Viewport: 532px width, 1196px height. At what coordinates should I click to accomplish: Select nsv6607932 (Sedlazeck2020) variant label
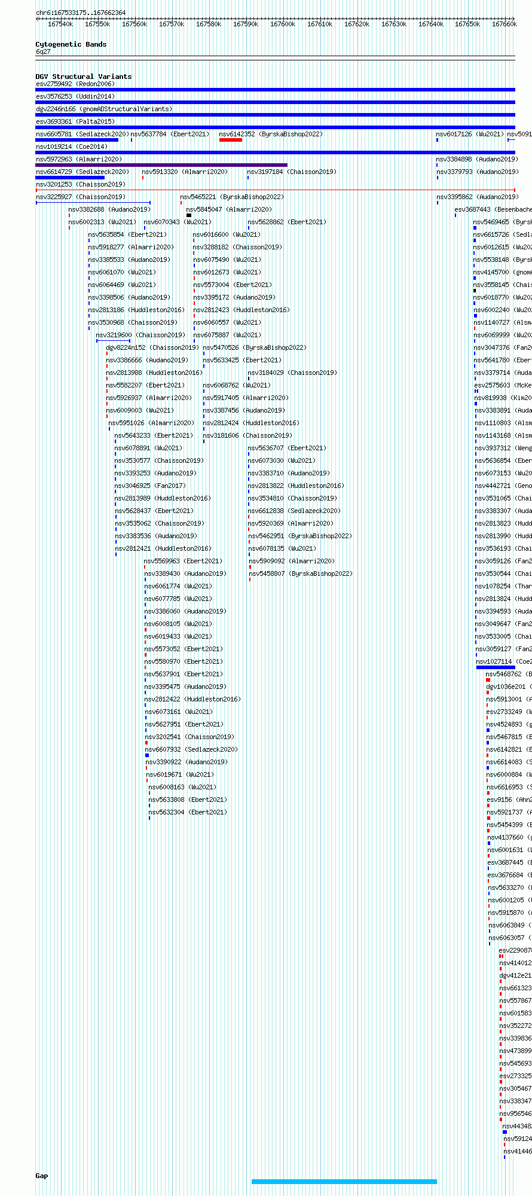(191, 749)
